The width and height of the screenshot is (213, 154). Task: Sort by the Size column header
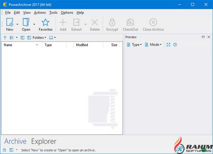click(111, 45)
